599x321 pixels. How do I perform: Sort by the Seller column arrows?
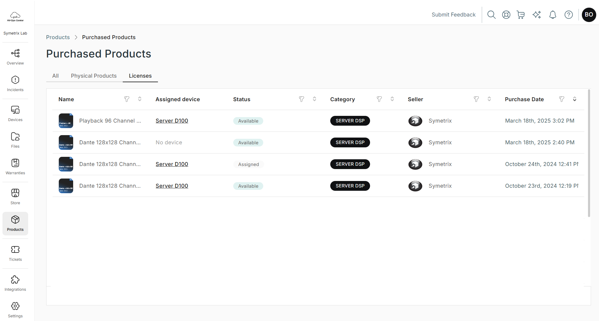point(489,99)
